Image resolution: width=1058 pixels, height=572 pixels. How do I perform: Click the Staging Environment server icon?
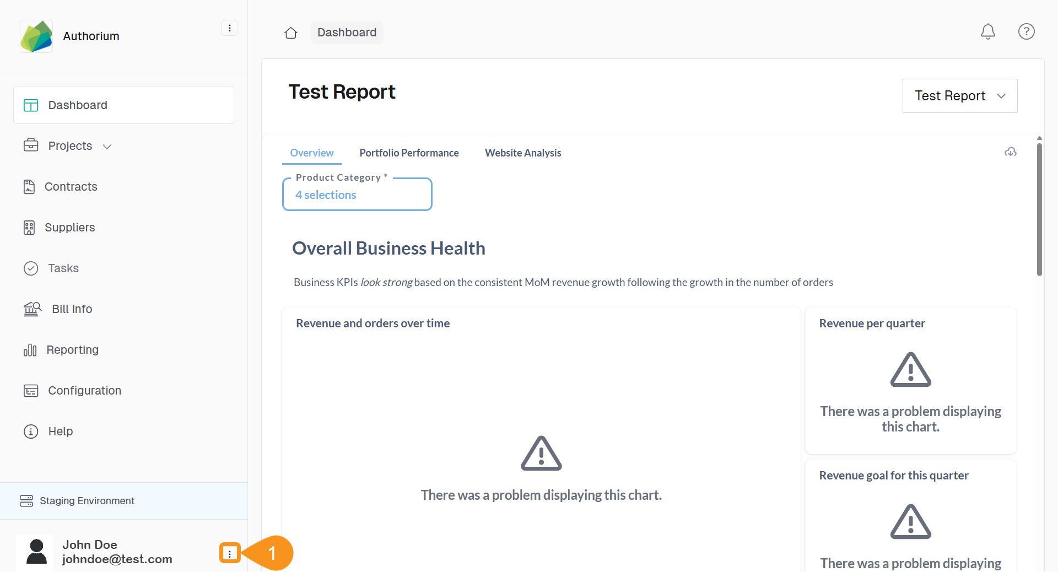[26, 501]
